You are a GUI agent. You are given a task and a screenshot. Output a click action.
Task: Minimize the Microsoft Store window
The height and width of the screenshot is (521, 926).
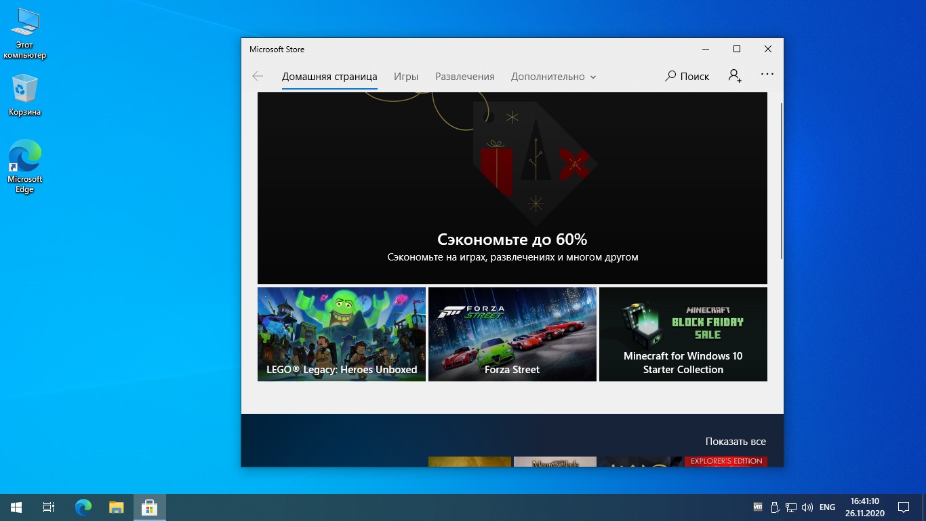pos(706,49)
